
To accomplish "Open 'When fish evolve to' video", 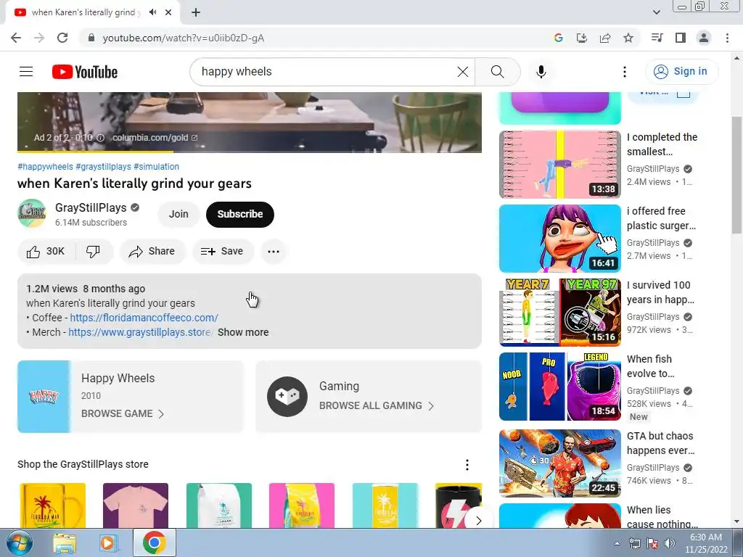I will point(559,387).
